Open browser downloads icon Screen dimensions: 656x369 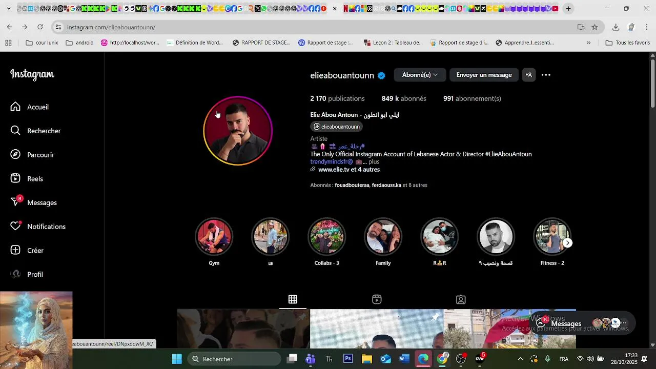[616, 27]
